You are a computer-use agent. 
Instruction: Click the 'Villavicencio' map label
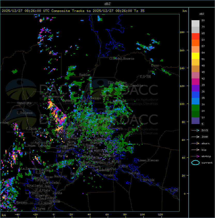tap(52, 97)
